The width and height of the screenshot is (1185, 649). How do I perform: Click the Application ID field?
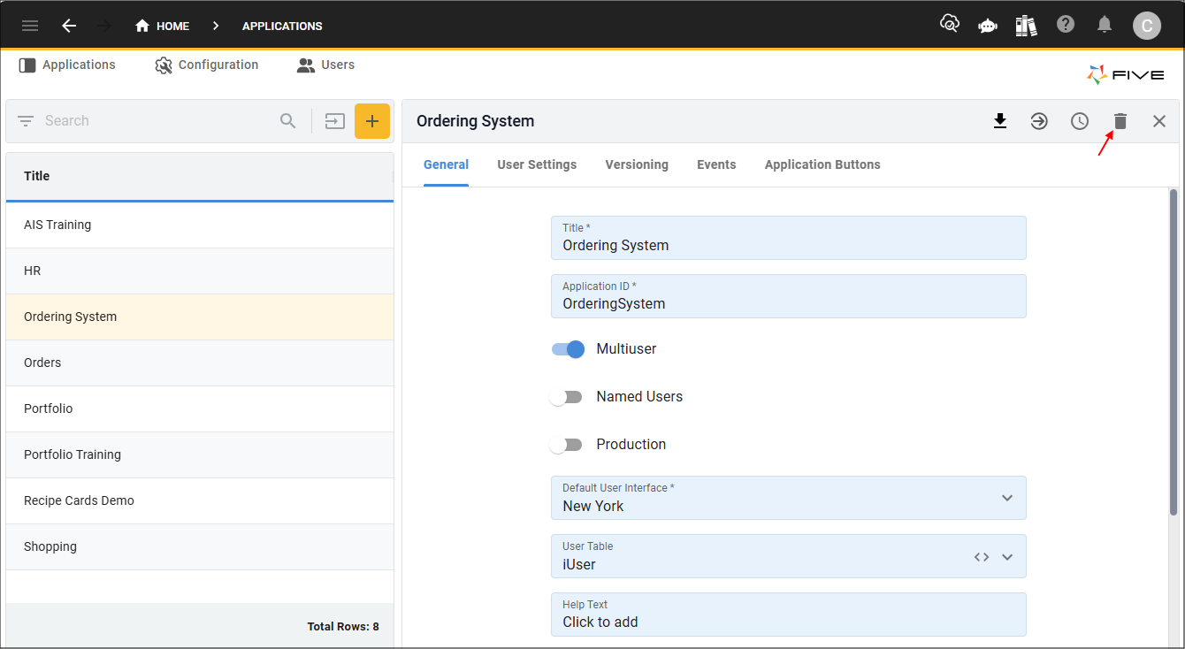(x=789, y=296)
